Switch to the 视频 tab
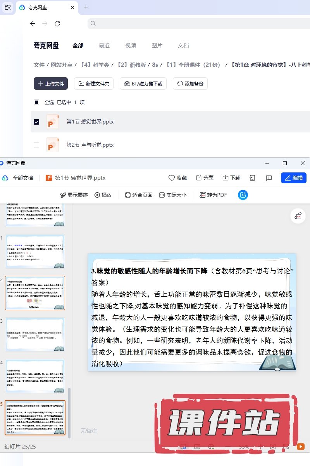The width and height of the screenshot is (310, 466). pos(130,45)
